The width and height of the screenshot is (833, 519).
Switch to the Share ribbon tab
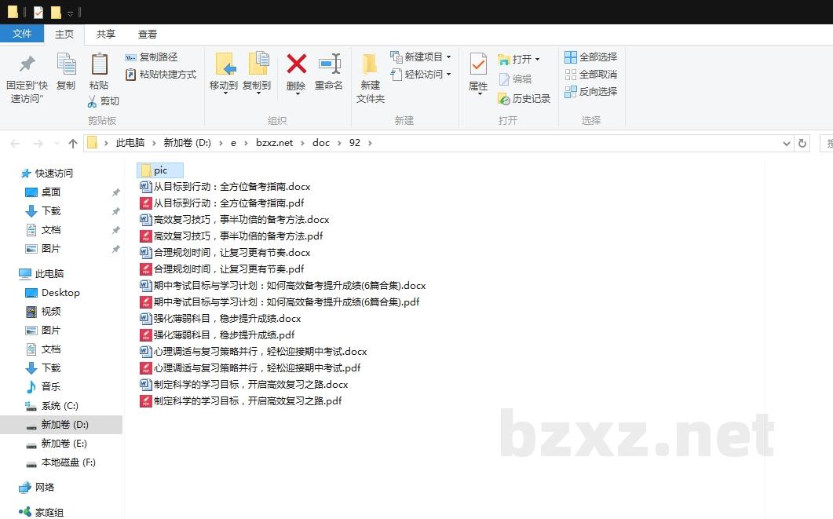(106, 34)
